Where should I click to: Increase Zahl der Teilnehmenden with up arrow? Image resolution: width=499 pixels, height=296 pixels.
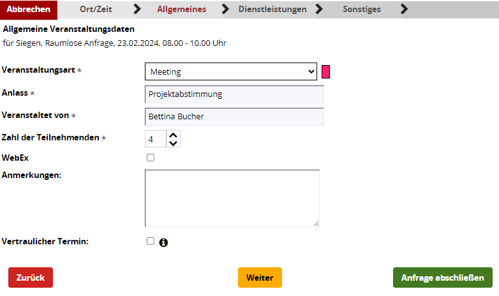[173, 135]
